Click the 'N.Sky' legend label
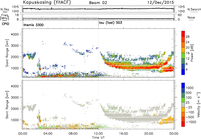This screenshot has width=201, height=139. click(5, 9)
